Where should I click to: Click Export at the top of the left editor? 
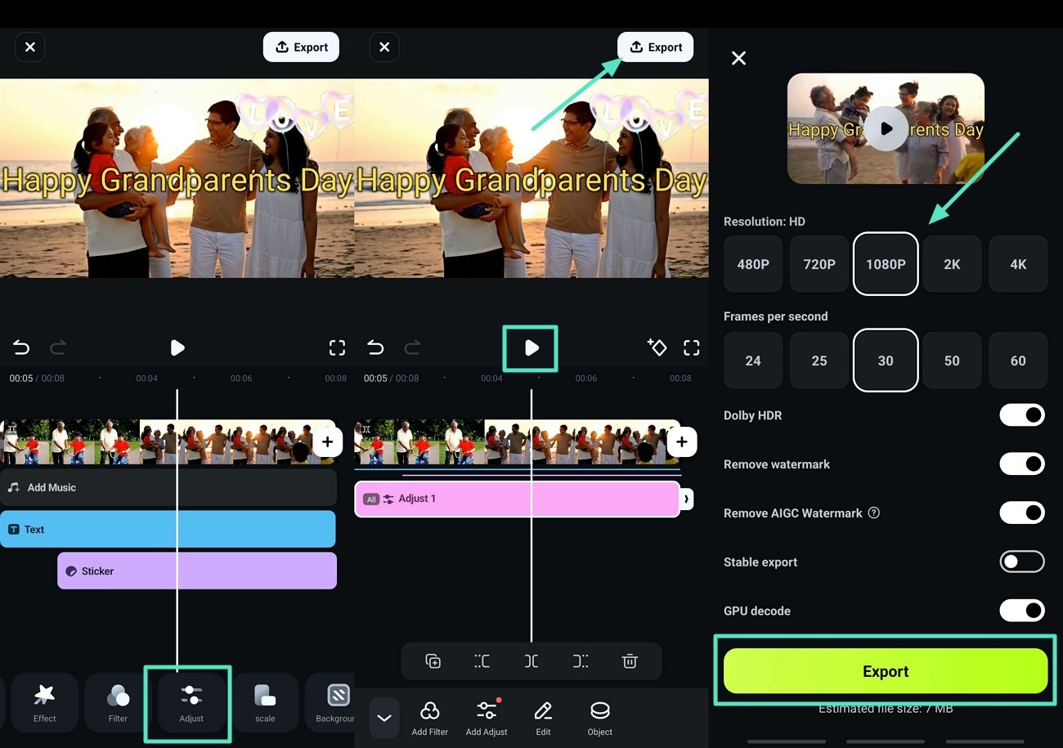click(301, 47)
